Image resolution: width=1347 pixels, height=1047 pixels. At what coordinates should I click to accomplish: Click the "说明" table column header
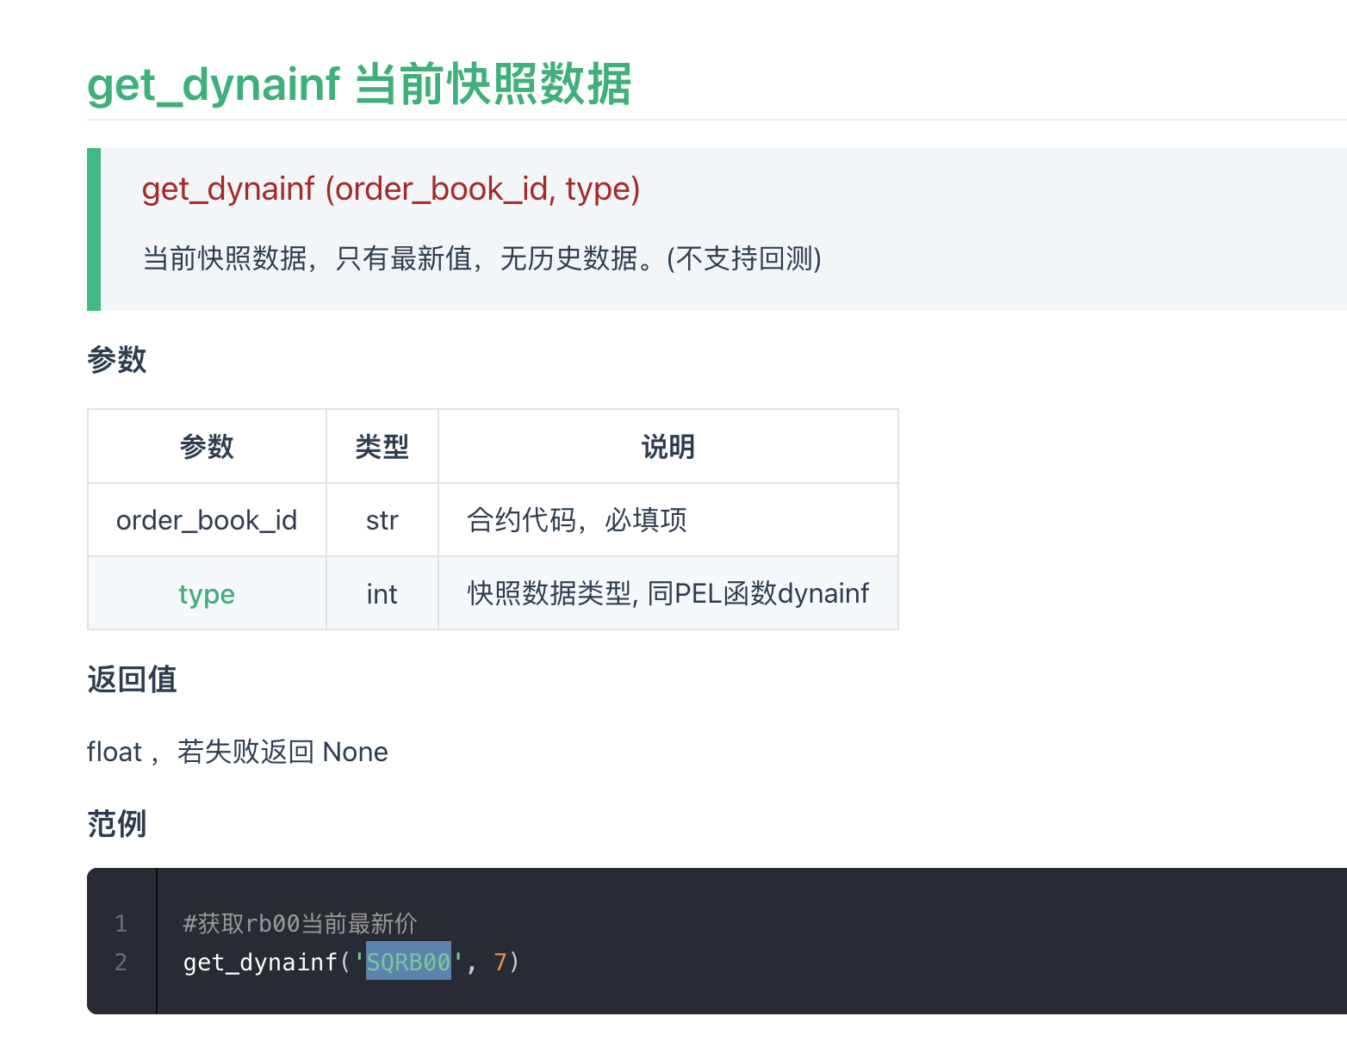click(668, 446)
